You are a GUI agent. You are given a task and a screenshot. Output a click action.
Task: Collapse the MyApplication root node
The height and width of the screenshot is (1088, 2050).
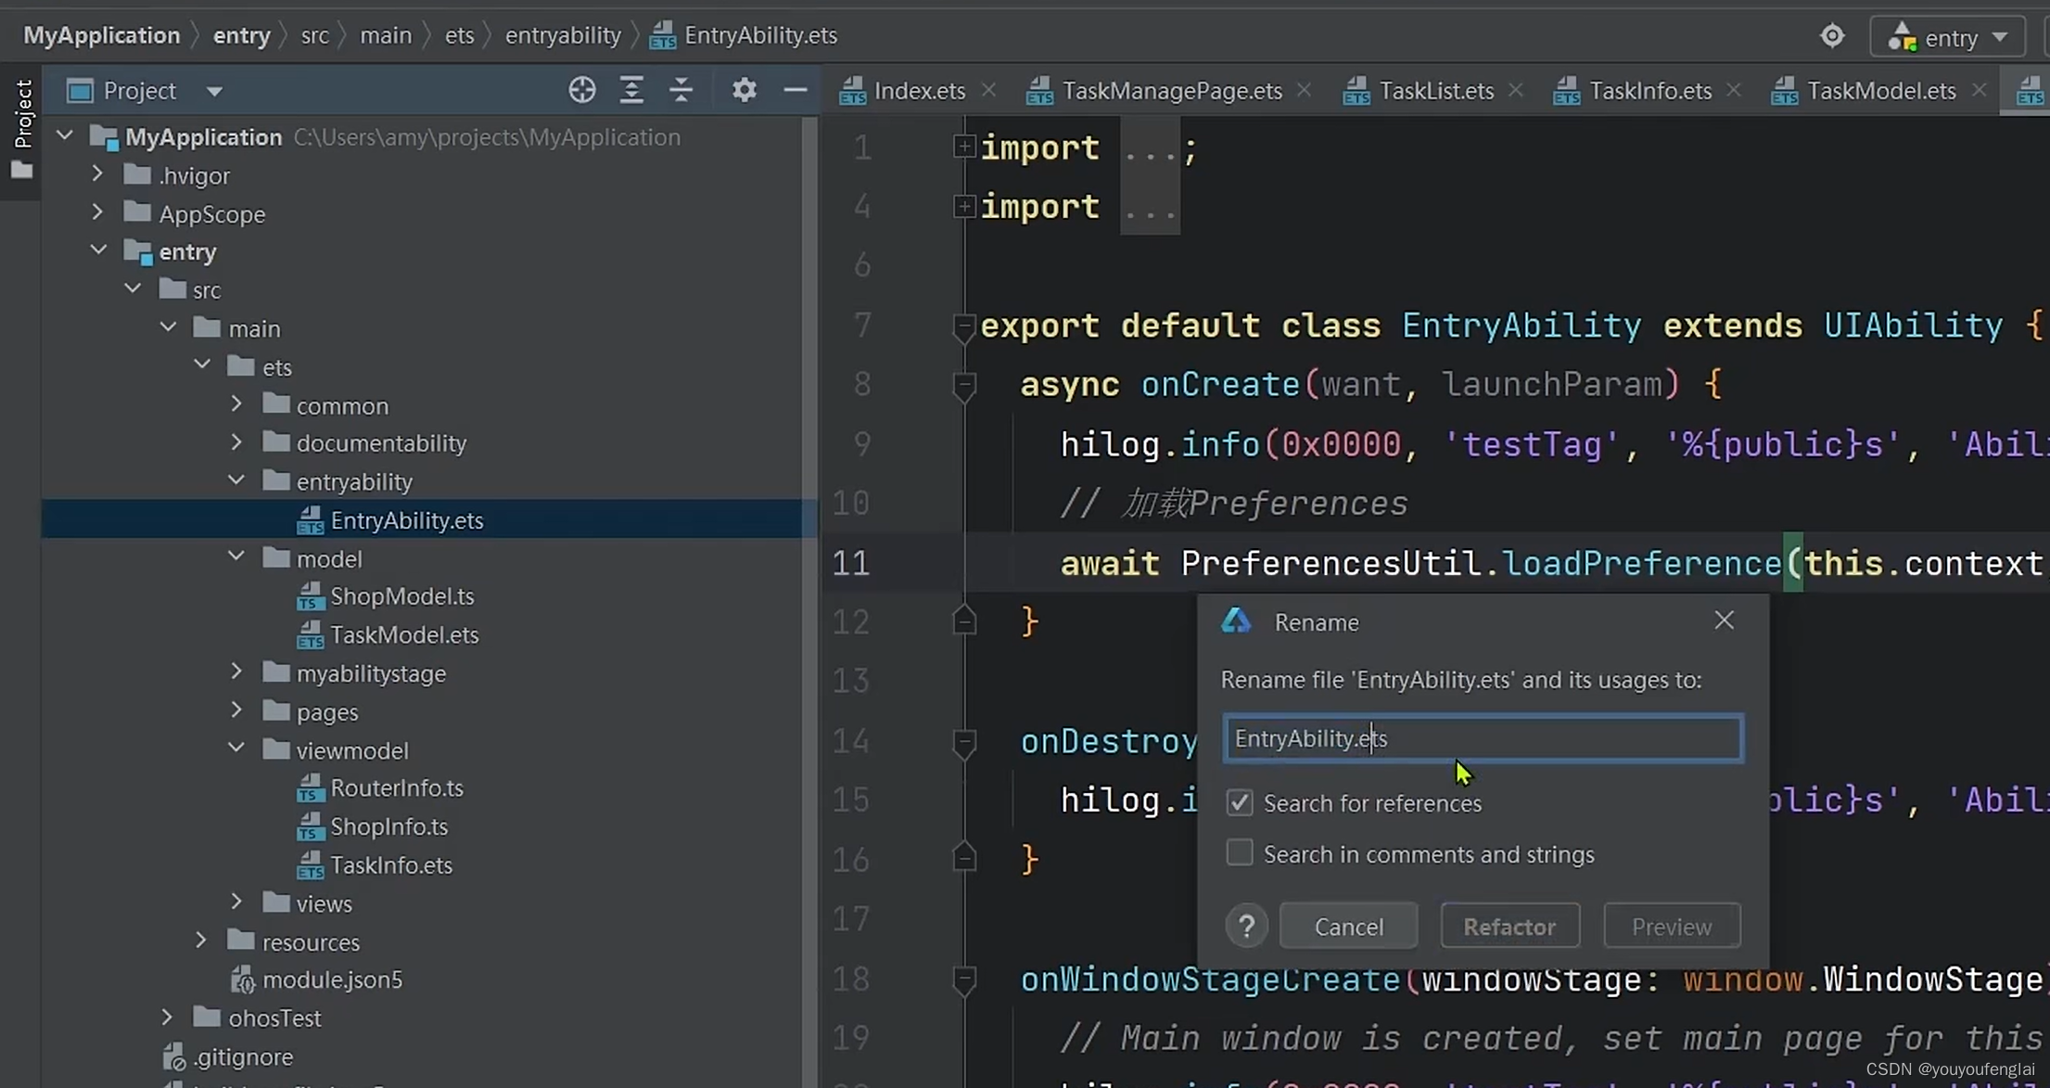tap(65, 136)
